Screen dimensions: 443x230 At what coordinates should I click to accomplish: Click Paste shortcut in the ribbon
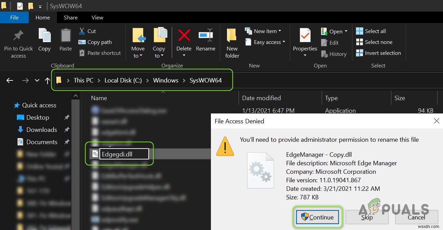[100, 53]
